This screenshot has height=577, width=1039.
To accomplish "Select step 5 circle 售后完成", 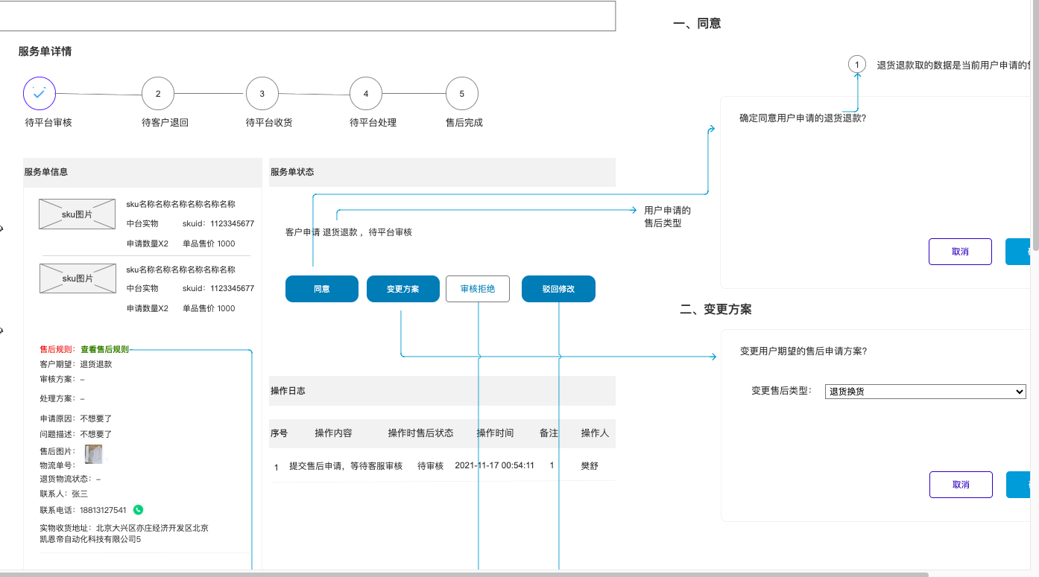I will click(462, 93).
